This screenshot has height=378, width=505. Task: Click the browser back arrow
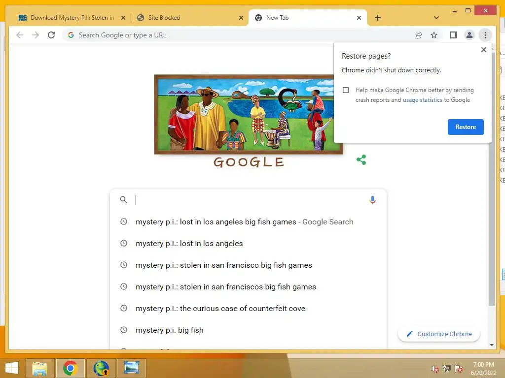[x=20, y=35]
